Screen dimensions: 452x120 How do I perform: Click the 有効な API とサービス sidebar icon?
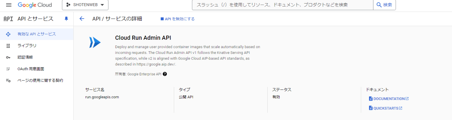coord(8,34)
